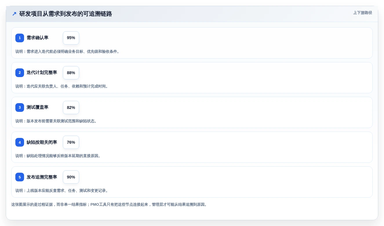Click description 迭代应关联负责人、任务、依赖
Viewport: 384px width, 226px height.
(62, 86)
